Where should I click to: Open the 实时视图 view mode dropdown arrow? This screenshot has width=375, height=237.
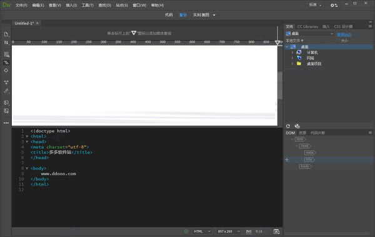pyautogui.click(x=214, y=15)
